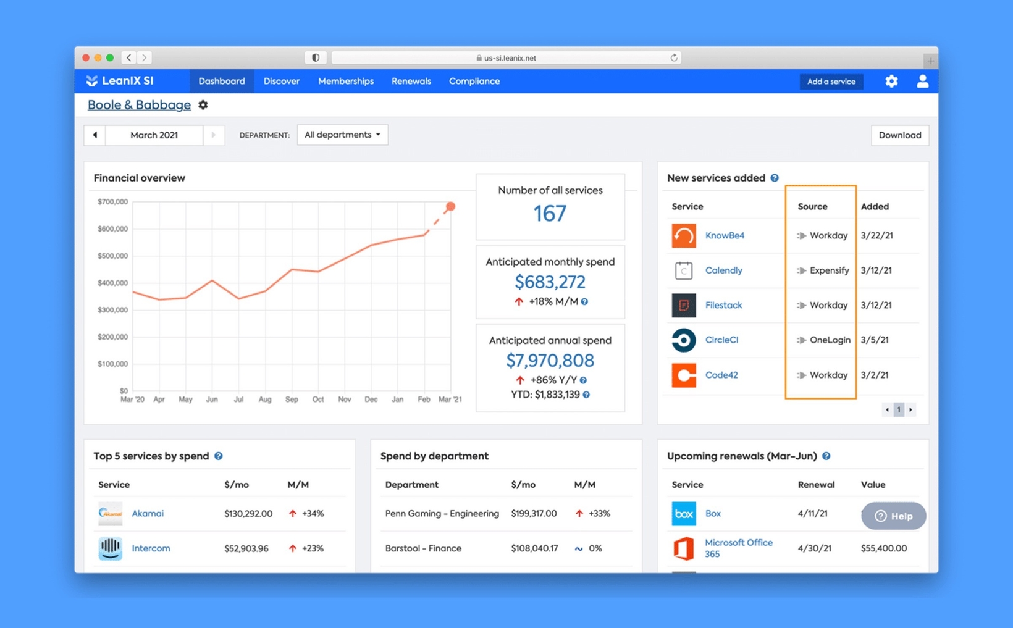Open the Boole & Babbage workspace link

[x=139, y=105]
